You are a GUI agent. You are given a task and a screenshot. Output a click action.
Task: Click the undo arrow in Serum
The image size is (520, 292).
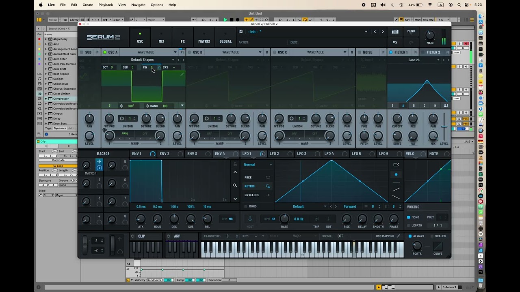[394, 42]
